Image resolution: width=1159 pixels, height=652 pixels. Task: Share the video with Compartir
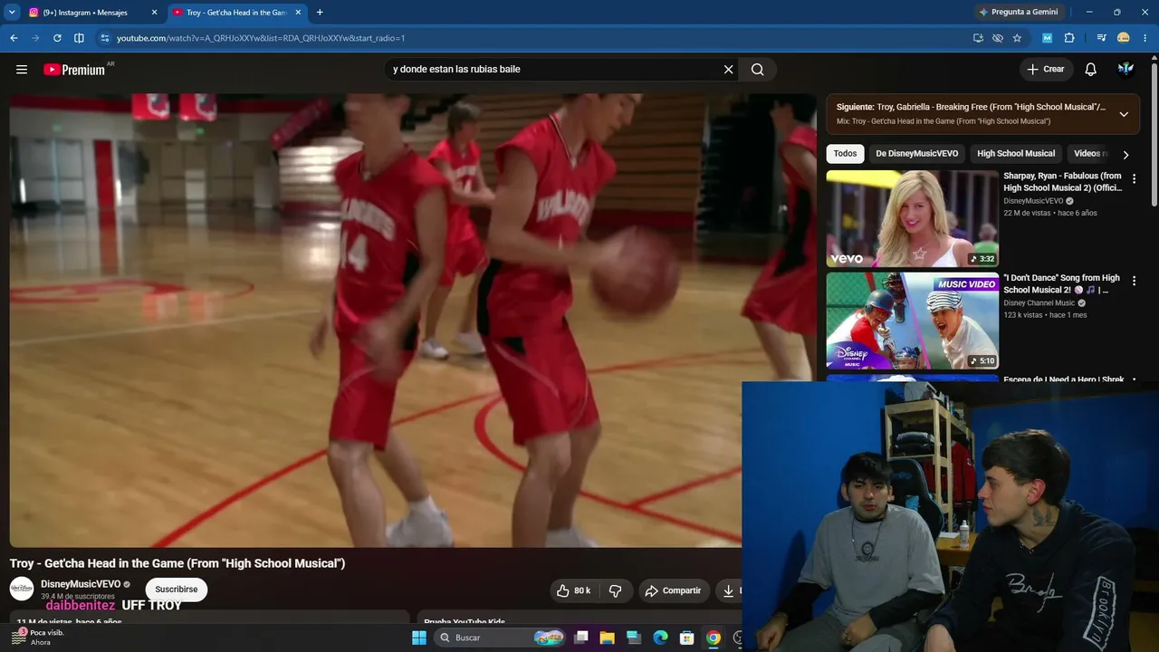pos(674,590)
